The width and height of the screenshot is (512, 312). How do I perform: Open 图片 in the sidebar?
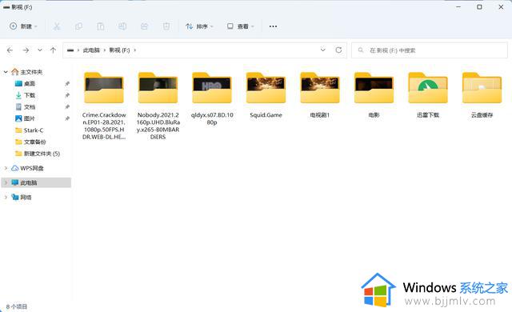click(x=25, y=118)
